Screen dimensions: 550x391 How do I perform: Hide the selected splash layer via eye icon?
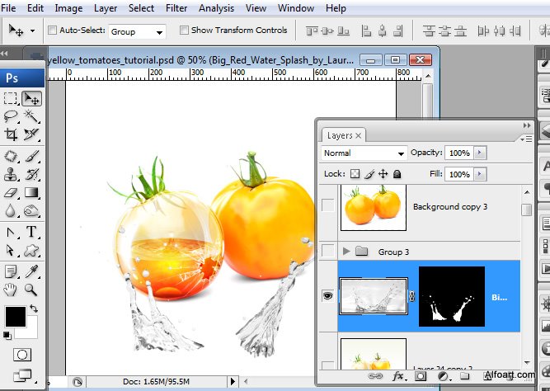click(x=327, y=296)
